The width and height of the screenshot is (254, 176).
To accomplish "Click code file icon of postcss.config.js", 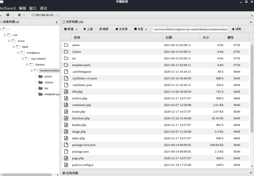I will click(x=66, y=165).
